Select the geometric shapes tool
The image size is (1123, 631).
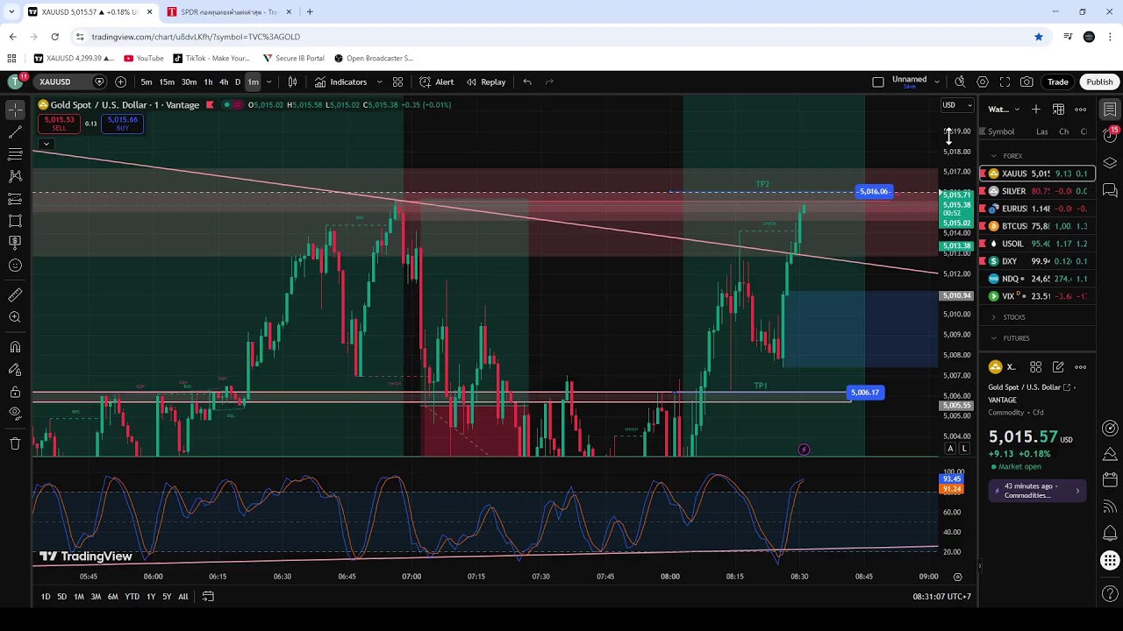pyautogui.click(x=15, y=221)
